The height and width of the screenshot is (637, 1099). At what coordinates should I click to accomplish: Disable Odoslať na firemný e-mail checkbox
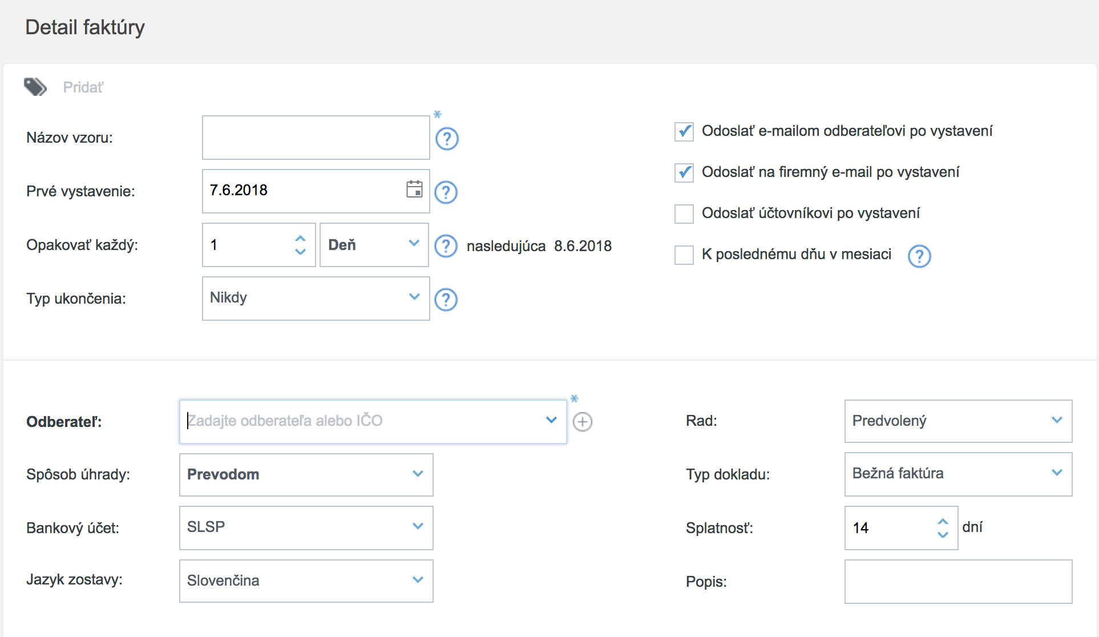684,173
